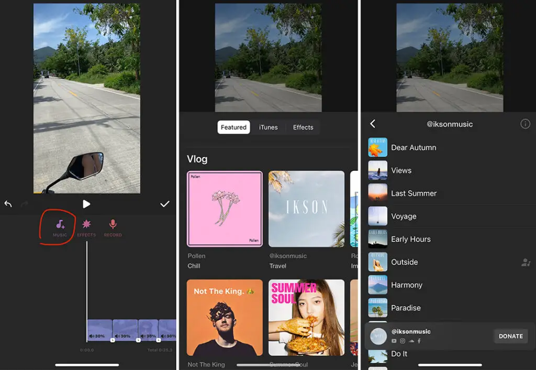Select the second timeline clip

pyautogui.click(x=125, y=330)
